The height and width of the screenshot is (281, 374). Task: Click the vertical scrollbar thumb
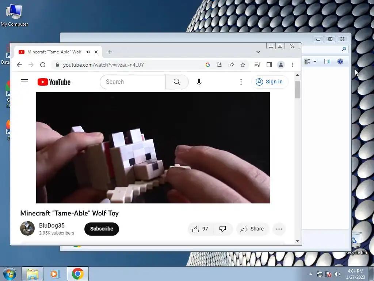click(297, 90)
